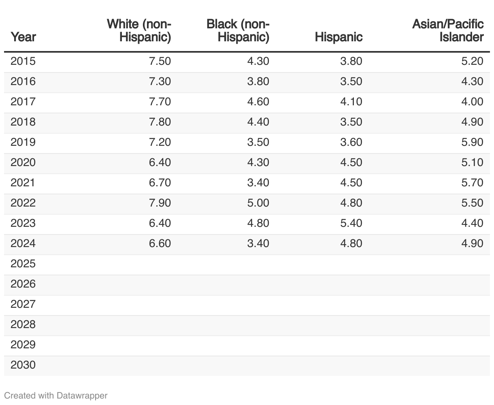This screenshot has width=494, height=405.
Task: Select the 2020 year cell
Action: tap(23, 162)
